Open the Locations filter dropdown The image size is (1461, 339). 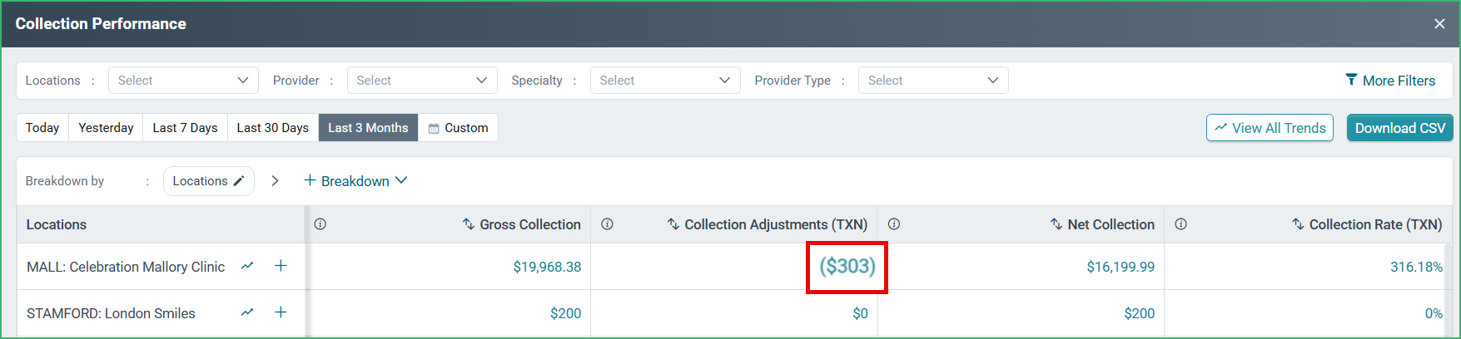[x=183, y=81]
